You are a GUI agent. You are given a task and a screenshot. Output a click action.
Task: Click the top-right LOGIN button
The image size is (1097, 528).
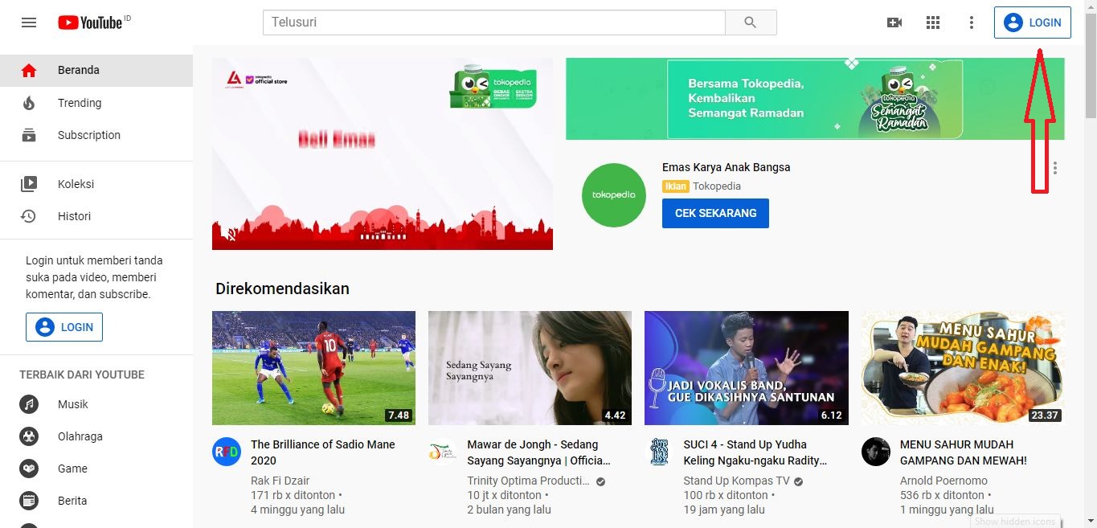tap(1033, 23)
